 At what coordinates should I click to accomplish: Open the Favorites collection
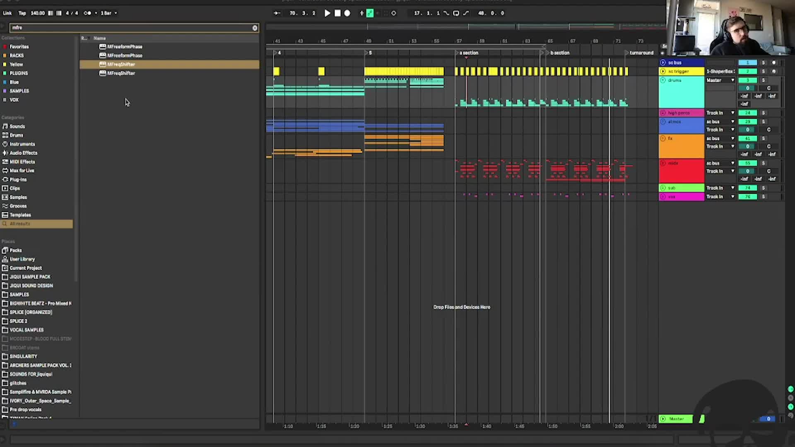tap(19, 47)
